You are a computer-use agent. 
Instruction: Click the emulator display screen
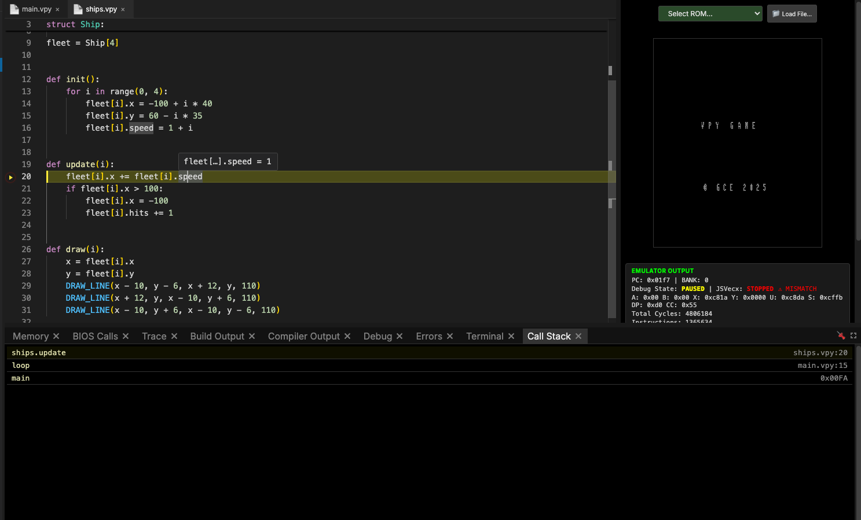pyautogui.click(x=737, y=143)
